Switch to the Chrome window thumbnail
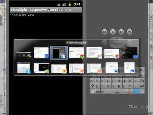The image size is (153, 115). (x=76, y=53)
